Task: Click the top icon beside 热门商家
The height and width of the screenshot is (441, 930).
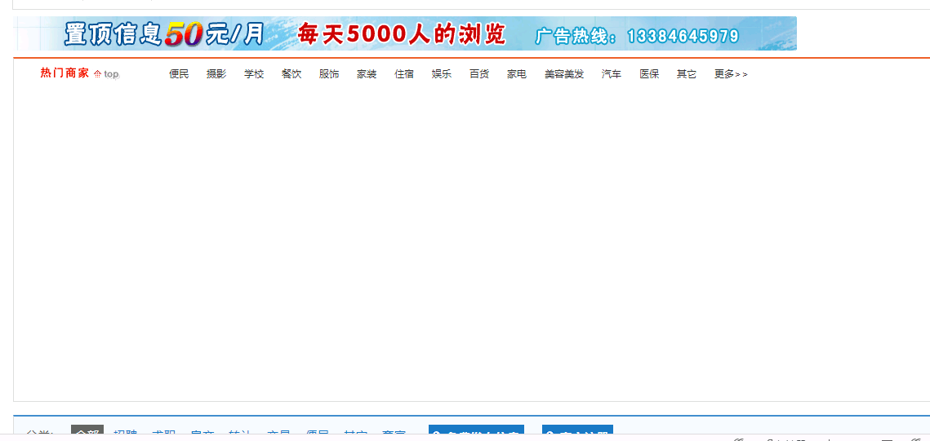Action: (x=106, y=74)
